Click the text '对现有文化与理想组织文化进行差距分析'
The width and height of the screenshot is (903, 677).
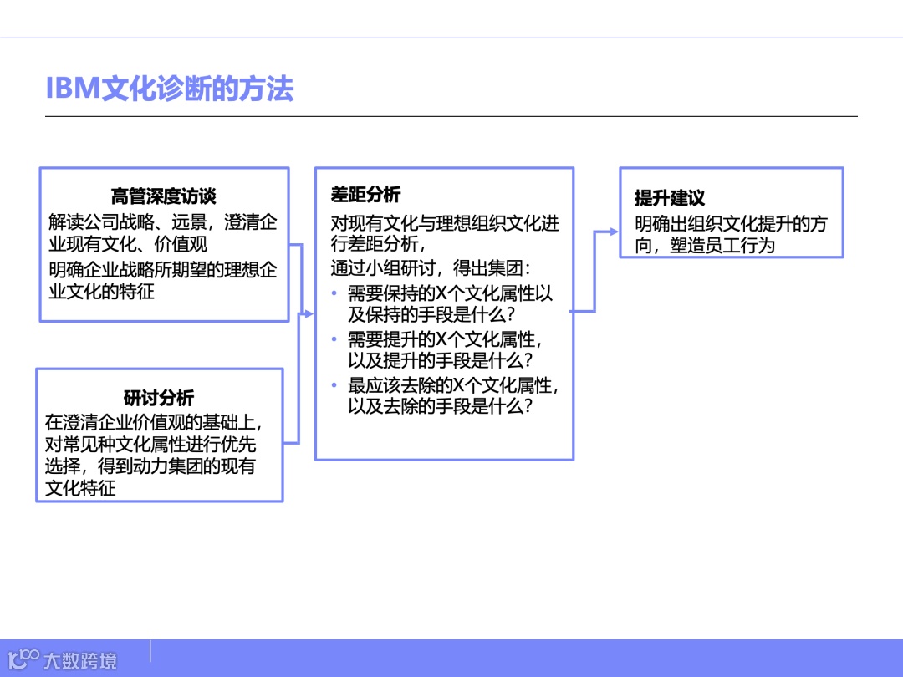pyautogui.click(x=445, y=234)
